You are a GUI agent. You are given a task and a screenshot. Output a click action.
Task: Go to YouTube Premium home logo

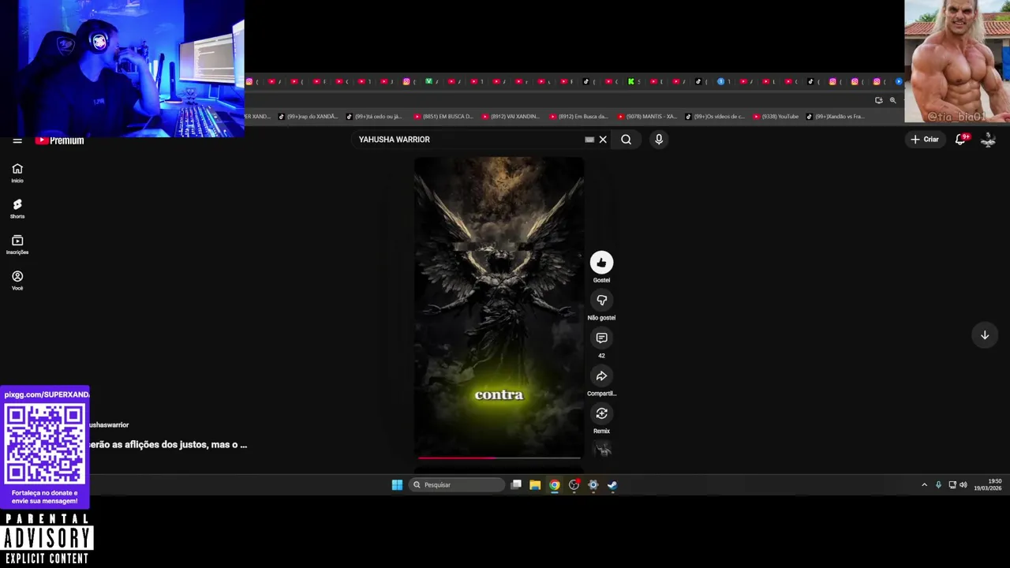tap(59, 140)
